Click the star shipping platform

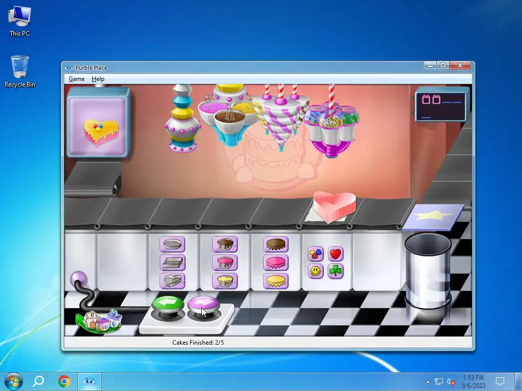[434, 217]
